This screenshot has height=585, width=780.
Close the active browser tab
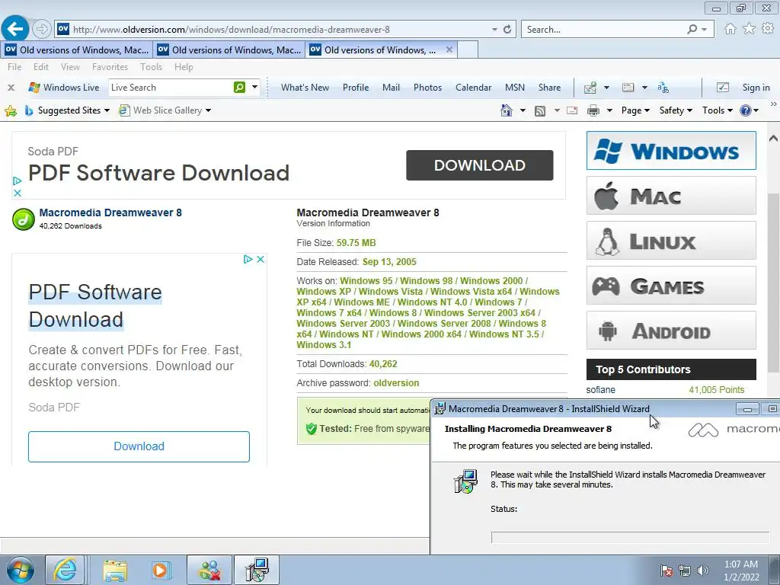pos(449,50)
